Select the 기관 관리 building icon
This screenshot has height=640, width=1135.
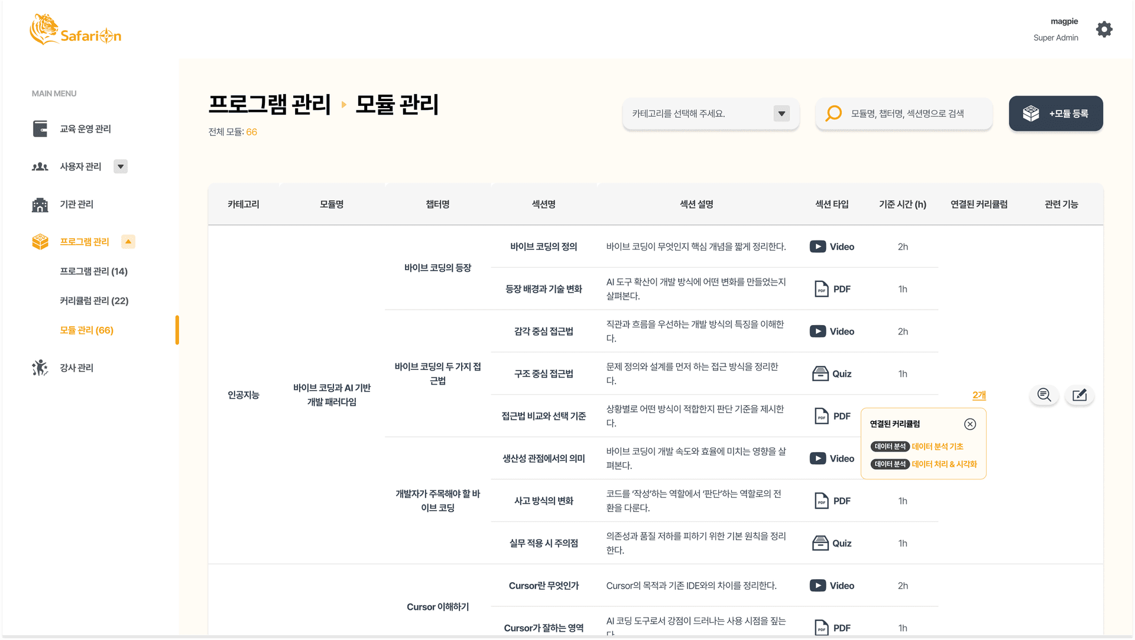pyautogui.click(x=39, y=204)
